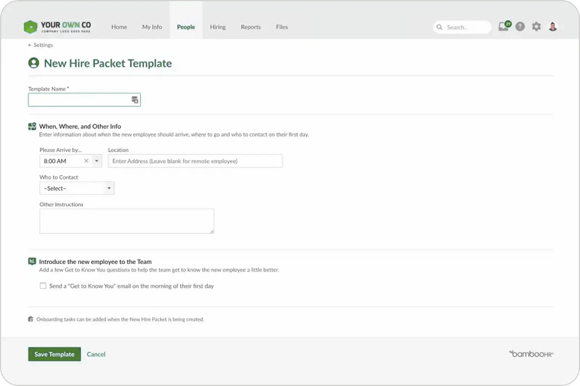
Task: Click the 'hi.' introduce employee icon
Action: pos(32,261)
